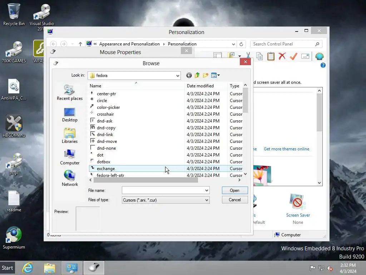Select the dotbox cursor file
This screenshot has height=275, width=366.
(x=103, y=161)
